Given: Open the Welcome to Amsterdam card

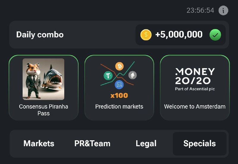Looking at the screenshot, I should pyautogui.click(x=195, y=88).
